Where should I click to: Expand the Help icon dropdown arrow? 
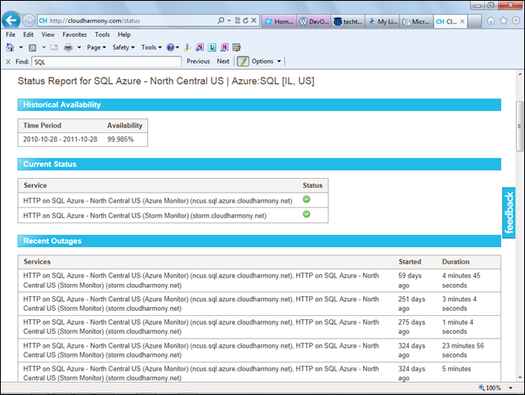[x=177, y=47]
